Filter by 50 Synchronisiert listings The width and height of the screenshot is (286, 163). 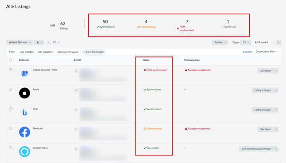pos(105,24)
